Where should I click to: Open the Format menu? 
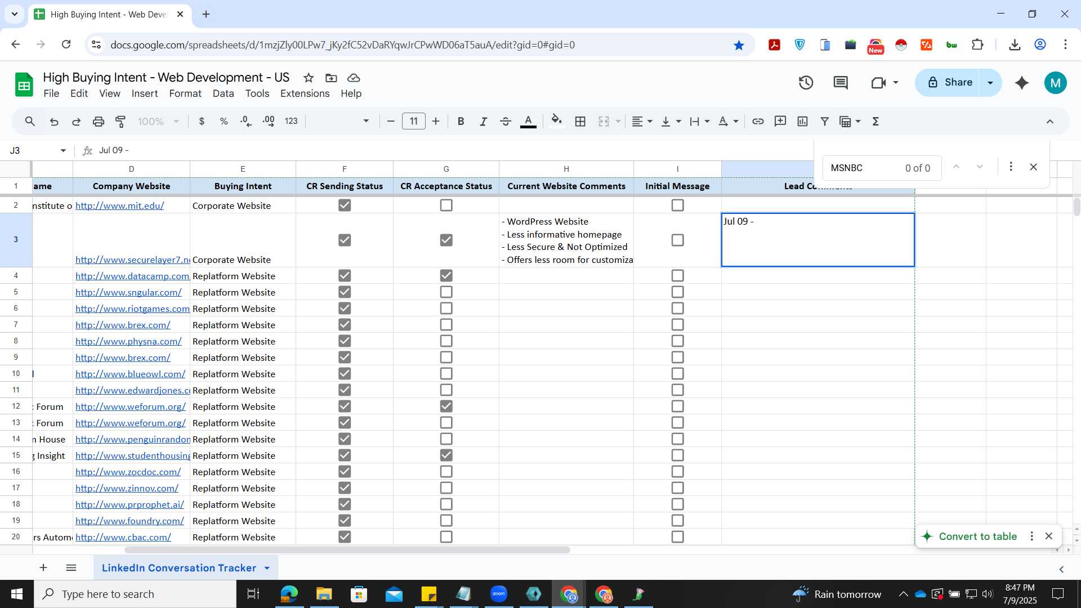185,93
